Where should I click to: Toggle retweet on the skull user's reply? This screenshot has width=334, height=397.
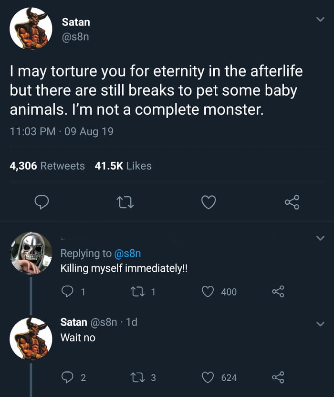coord(137,291)
